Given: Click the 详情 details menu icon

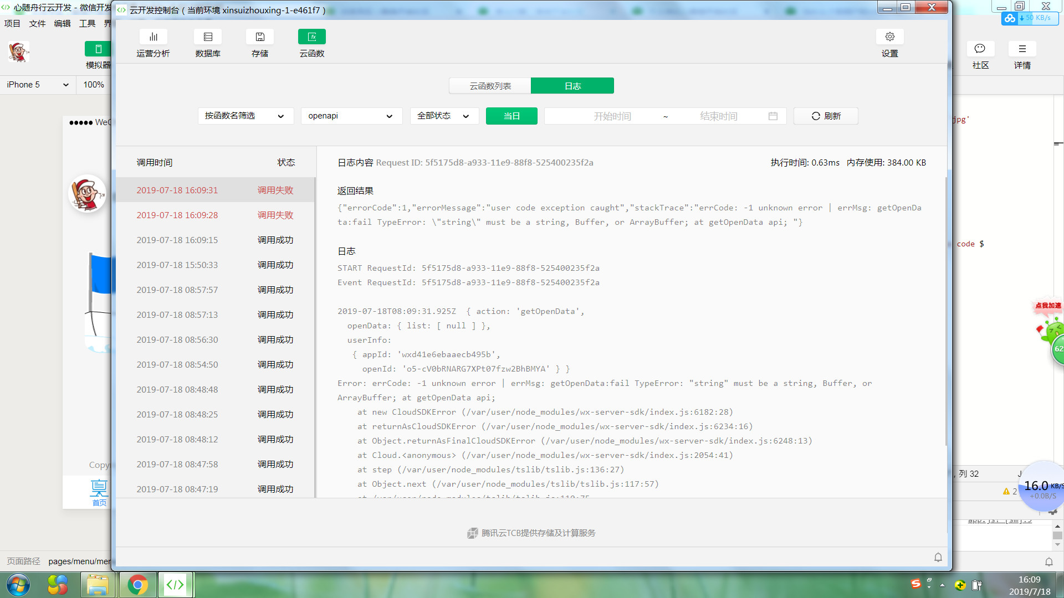Looking at the screenshot, I should [x=1022, y=49].
